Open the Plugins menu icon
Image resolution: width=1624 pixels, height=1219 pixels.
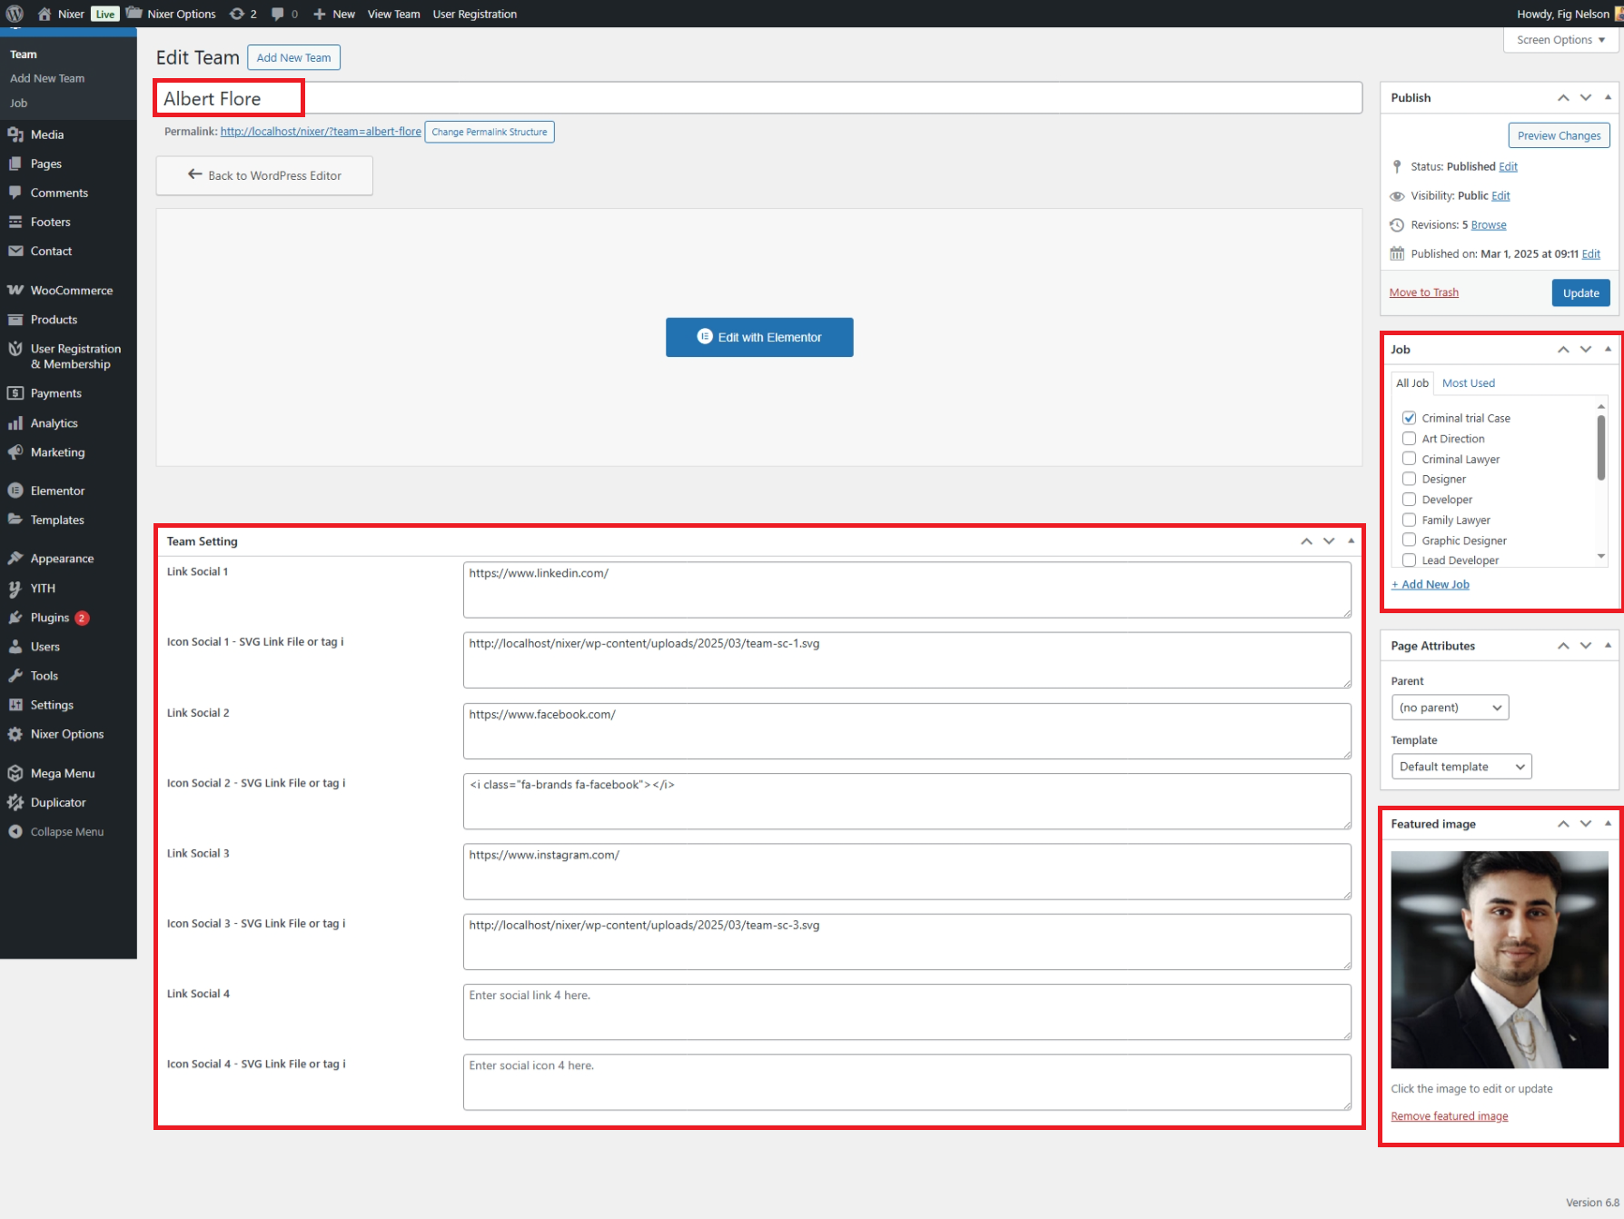pos(15,618)
